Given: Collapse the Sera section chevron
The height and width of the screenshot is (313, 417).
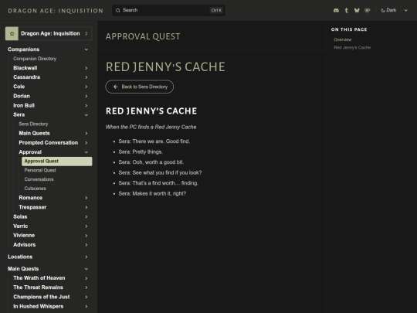Looking at the screenshot, I should point(86,115).
